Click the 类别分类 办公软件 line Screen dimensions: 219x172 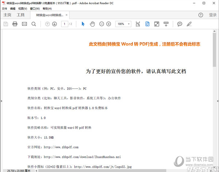tap(74, 98)
